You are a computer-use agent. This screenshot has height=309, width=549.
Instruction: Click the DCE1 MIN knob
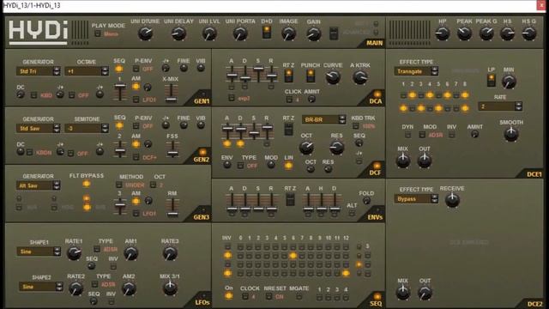(509, 82)
